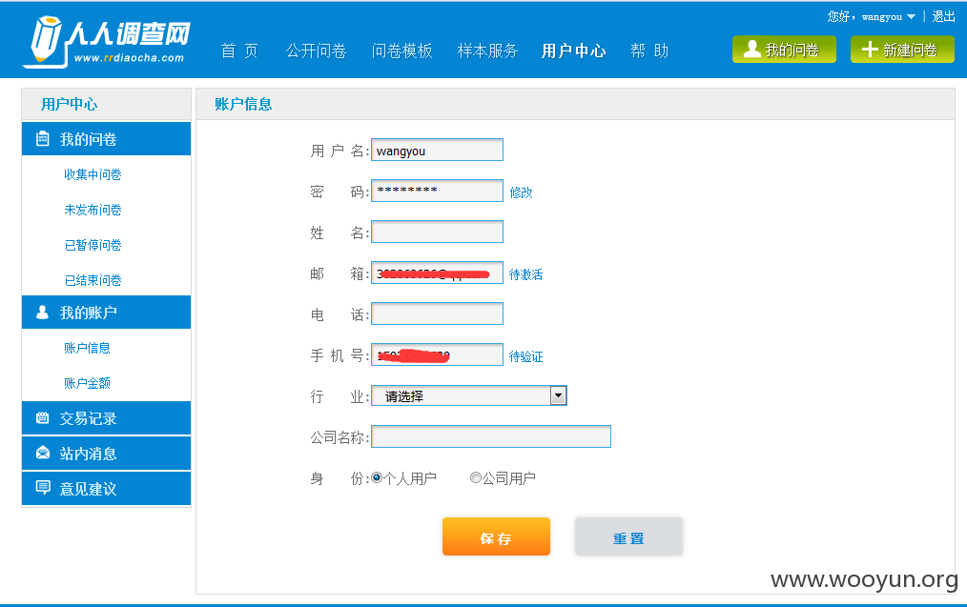Screen dimensions: 967x607
Task: Open the 意见建议 sidebar section
Action: 106,488
